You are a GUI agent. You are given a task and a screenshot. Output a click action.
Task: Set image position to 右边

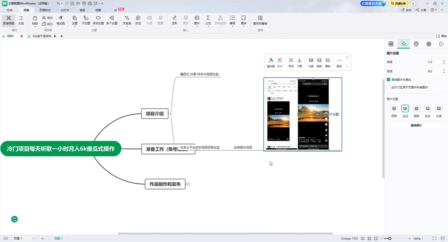[428, 109]
